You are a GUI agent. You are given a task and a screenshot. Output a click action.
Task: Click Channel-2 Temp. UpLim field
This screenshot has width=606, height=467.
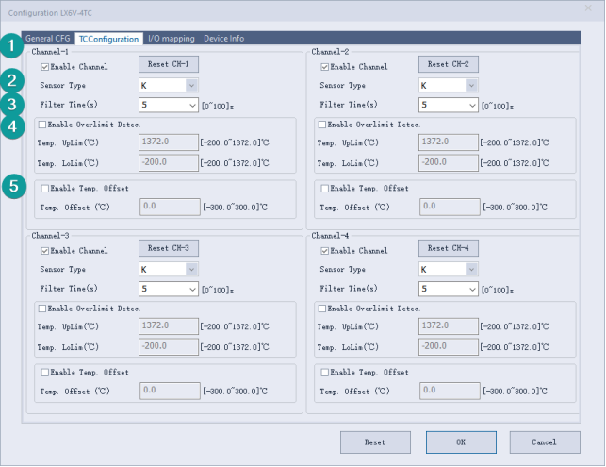point(449,142)
